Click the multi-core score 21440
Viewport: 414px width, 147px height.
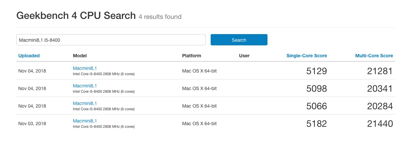pos(380,123)
